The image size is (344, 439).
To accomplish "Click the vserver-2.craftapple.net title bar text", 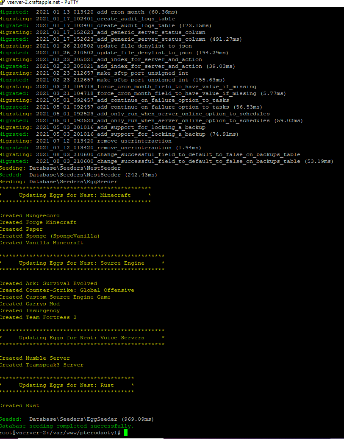I will [38, 3].
